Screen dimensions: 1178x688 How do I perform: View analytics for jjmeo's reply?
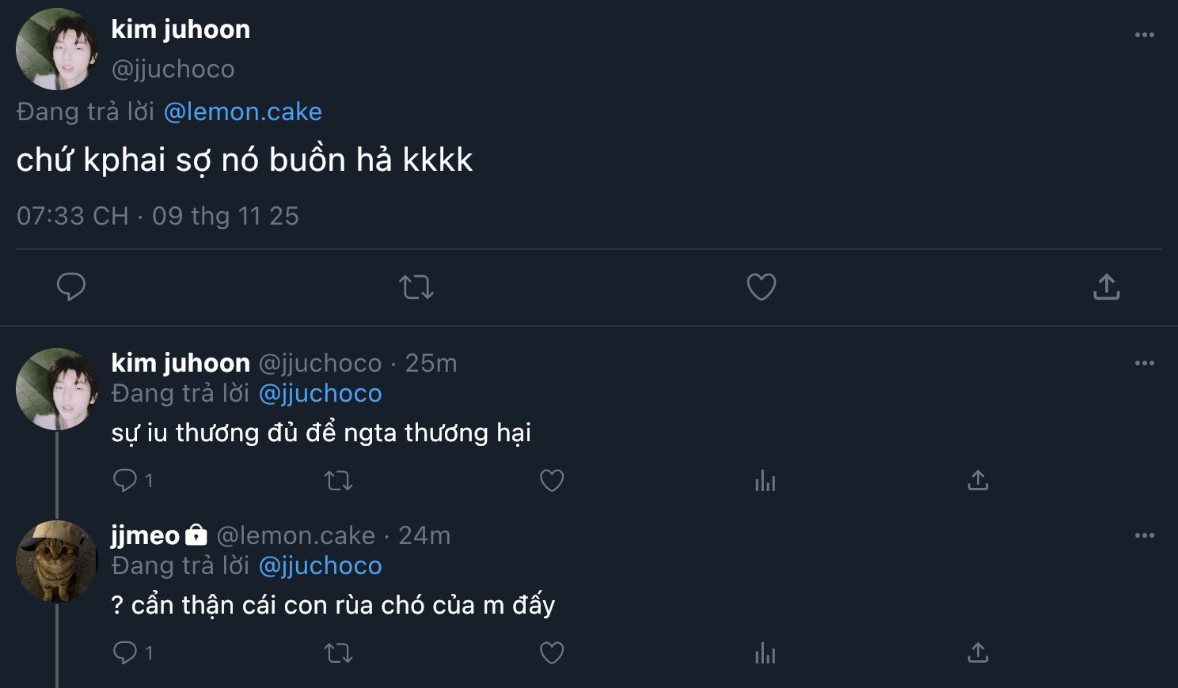coord(766,652)
